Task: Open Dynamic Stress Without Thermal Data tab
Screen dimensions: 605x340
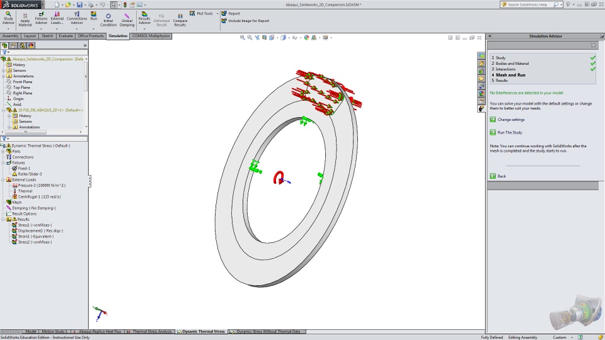Action: click(268, 332)
